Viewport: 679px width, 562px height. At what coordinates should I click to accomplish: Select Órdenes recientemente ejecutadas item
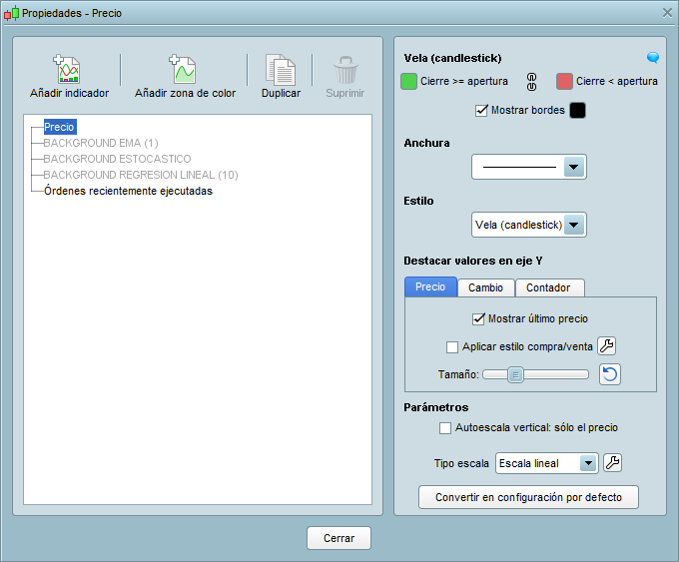(128, 191)
